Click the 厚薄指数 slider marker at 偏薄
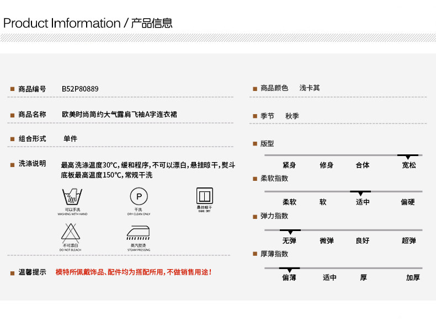The height and width of the screenshot is (322, 436). (289, 270)
